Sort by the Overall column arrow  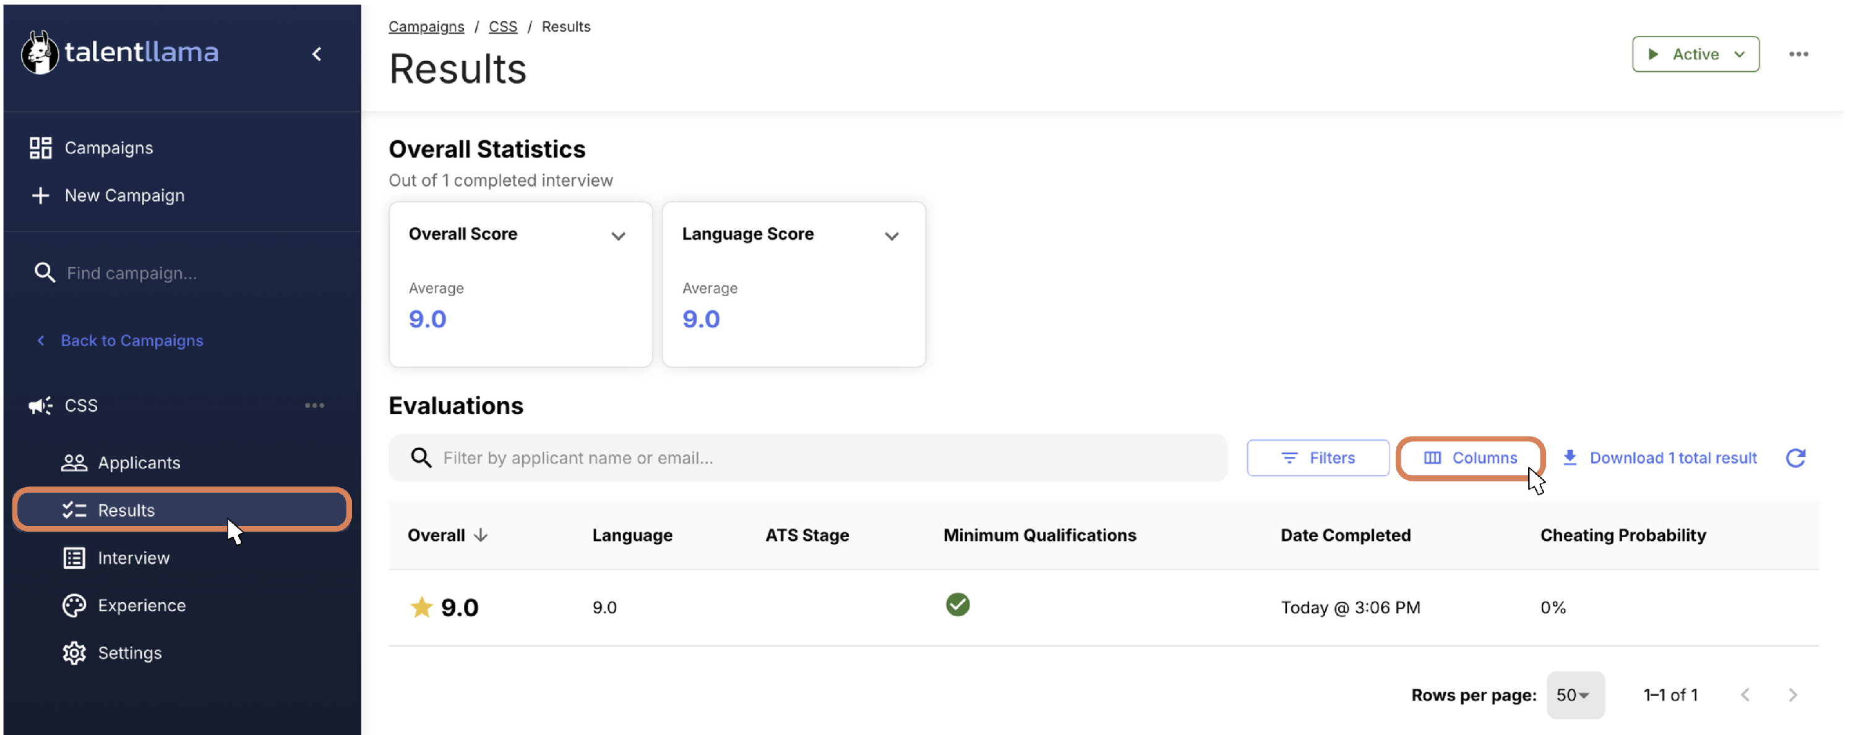pos(481,535)
